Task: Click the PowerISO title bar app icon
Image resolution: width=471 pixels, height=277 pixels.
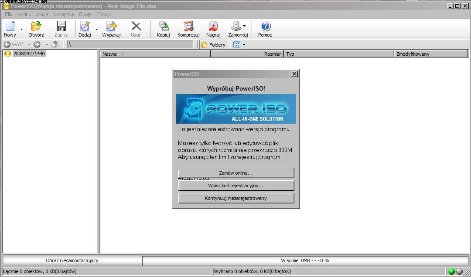Action: pyautogui.click(x=6, y=6)
